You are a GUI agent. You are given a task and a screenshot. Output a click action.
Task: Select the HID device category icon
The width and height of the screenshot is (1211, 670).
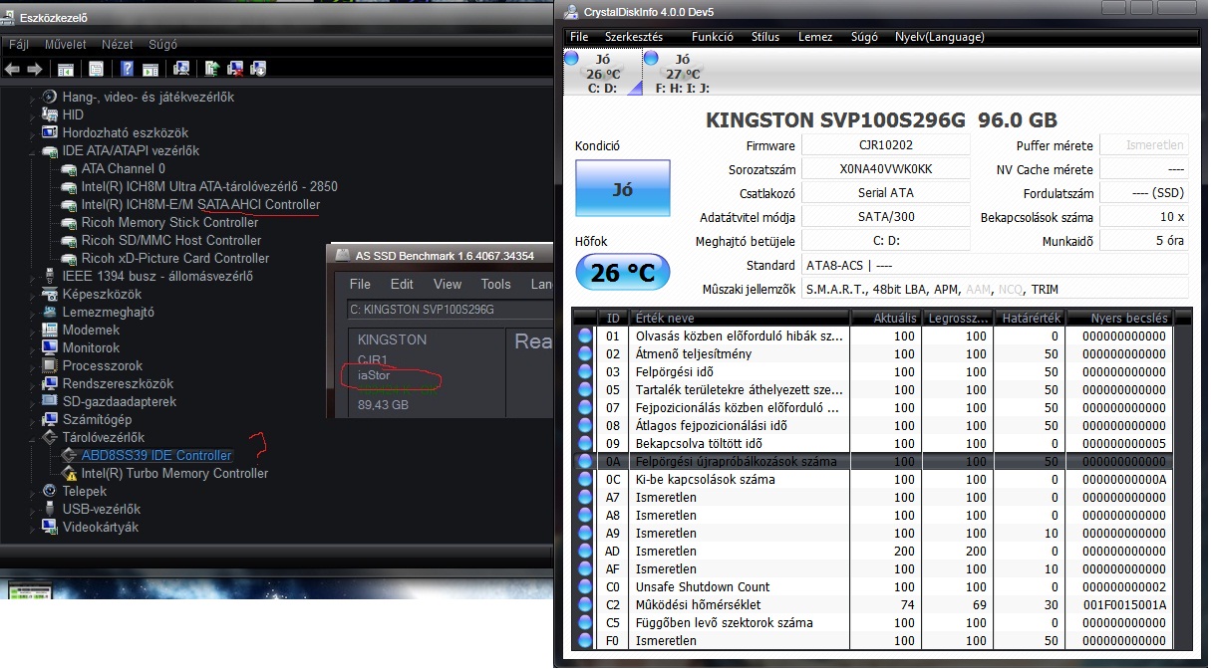coord(50,114)
